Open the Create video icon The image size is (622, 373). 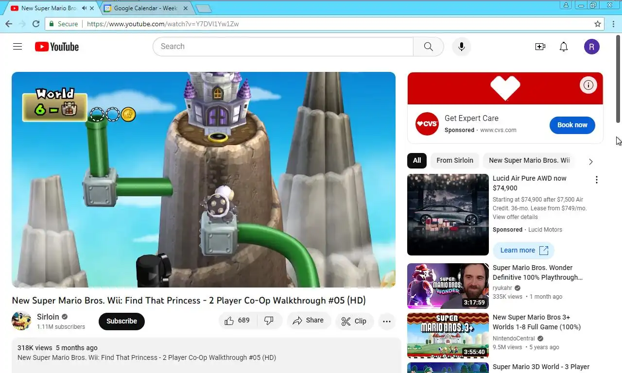coord(540,47)
